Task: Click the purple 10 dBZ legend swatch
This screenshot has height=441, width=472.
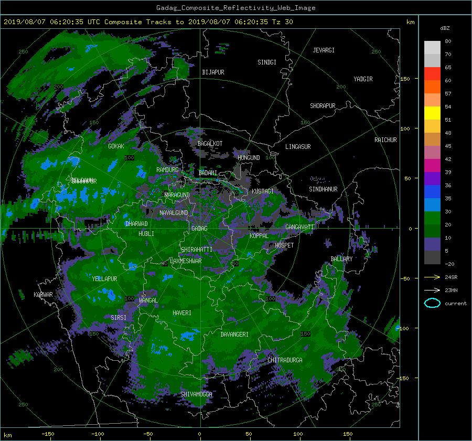Action: 432,244
